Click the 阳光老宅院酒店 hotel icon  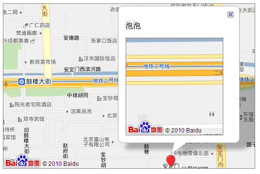(12, 105)
